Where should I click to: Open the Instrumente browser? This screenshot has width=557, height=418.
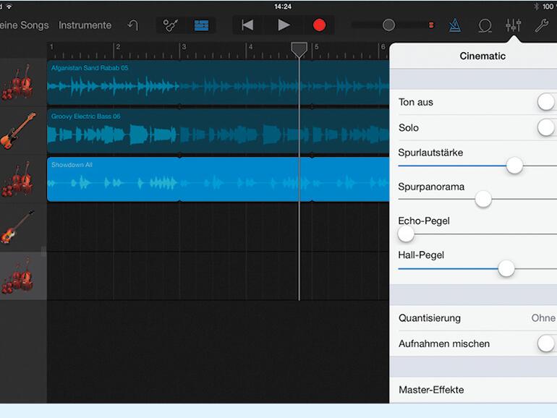85,25
